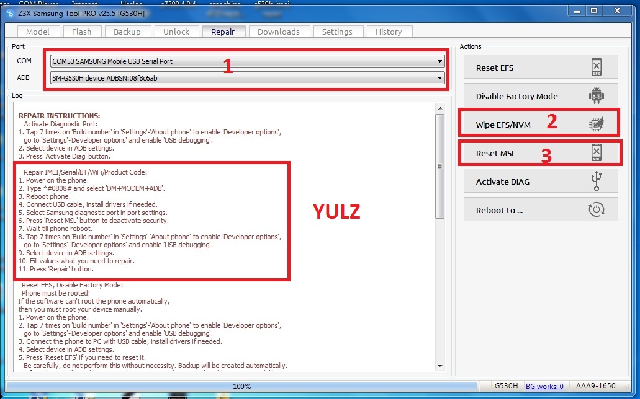Click 'Press 'Repair' button.' log line
Screen dimensions: 640x399
56,269
